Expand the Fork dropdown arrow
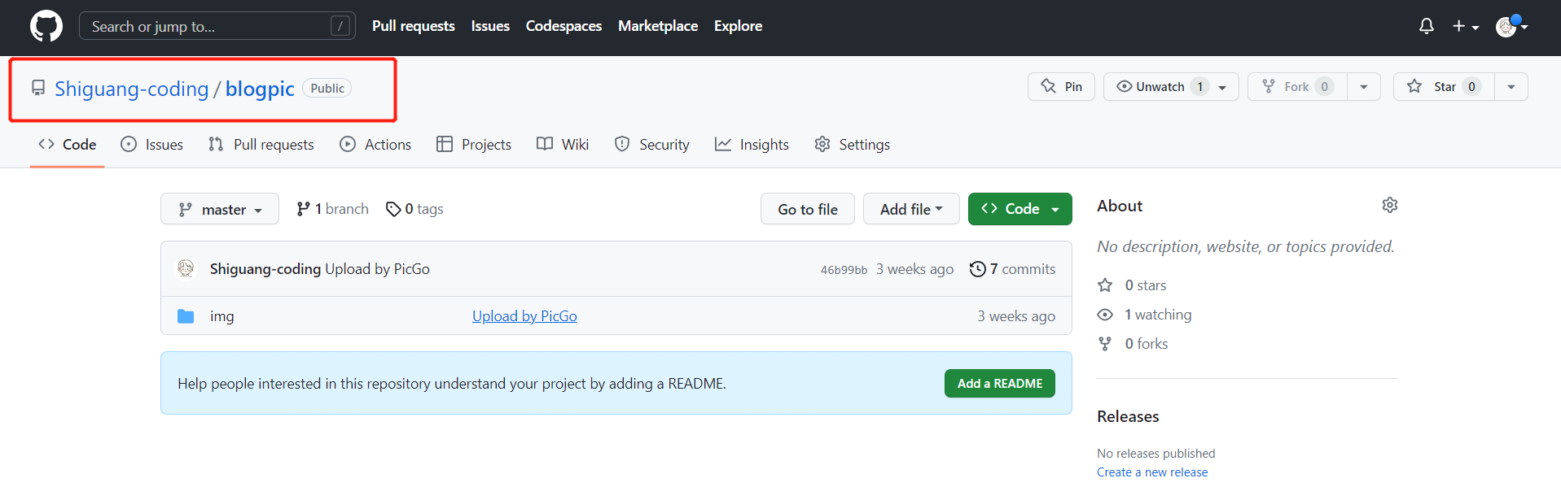This screenshot has height=487, width=1561. click(1364, 87)
